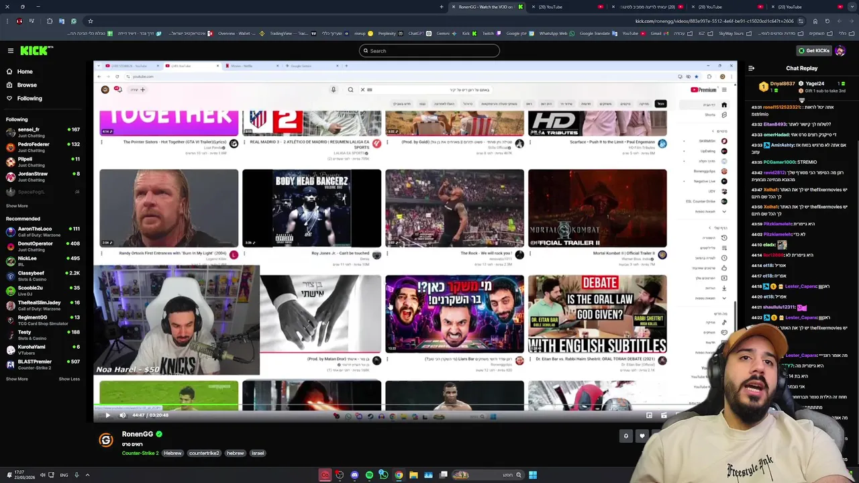Open File Explorer from taskbar
859x483 pixels.
pyautogui.click(x=413, y=475)
